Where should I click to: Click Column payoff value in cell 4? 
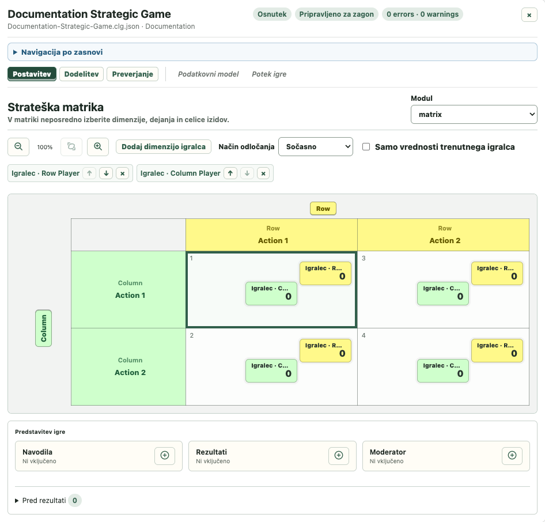443,370
